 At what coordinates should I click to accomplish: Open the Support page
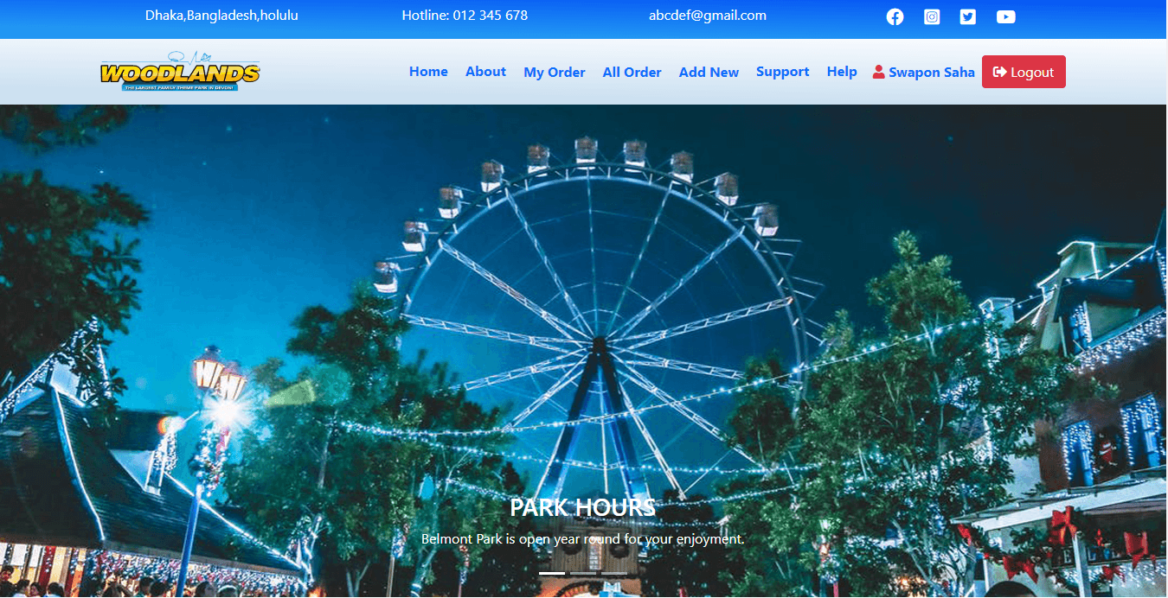coord(782,72)
